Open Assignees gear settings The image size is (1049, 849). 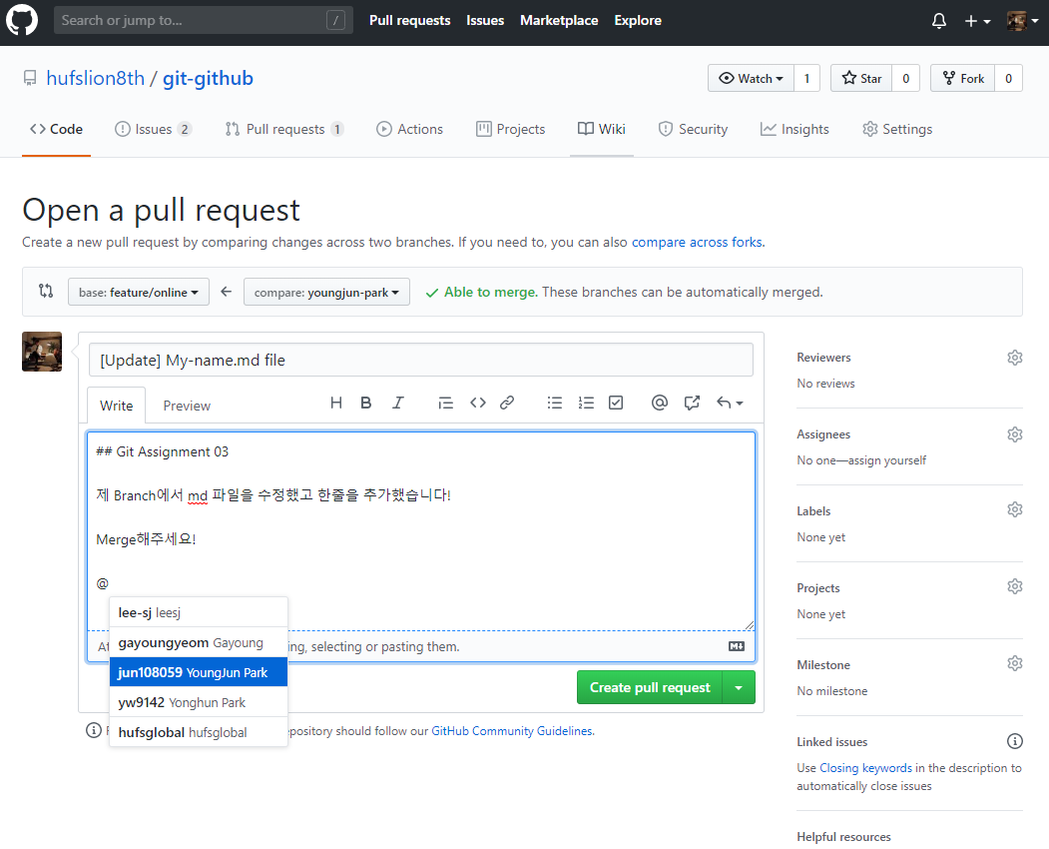[x=1014, y=433]
